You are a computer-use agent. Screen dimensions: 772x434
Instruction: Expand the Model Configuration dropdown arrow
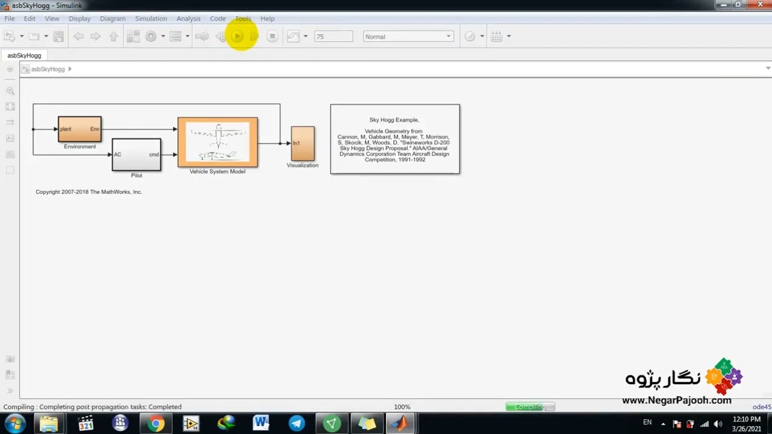coord(163,37)
